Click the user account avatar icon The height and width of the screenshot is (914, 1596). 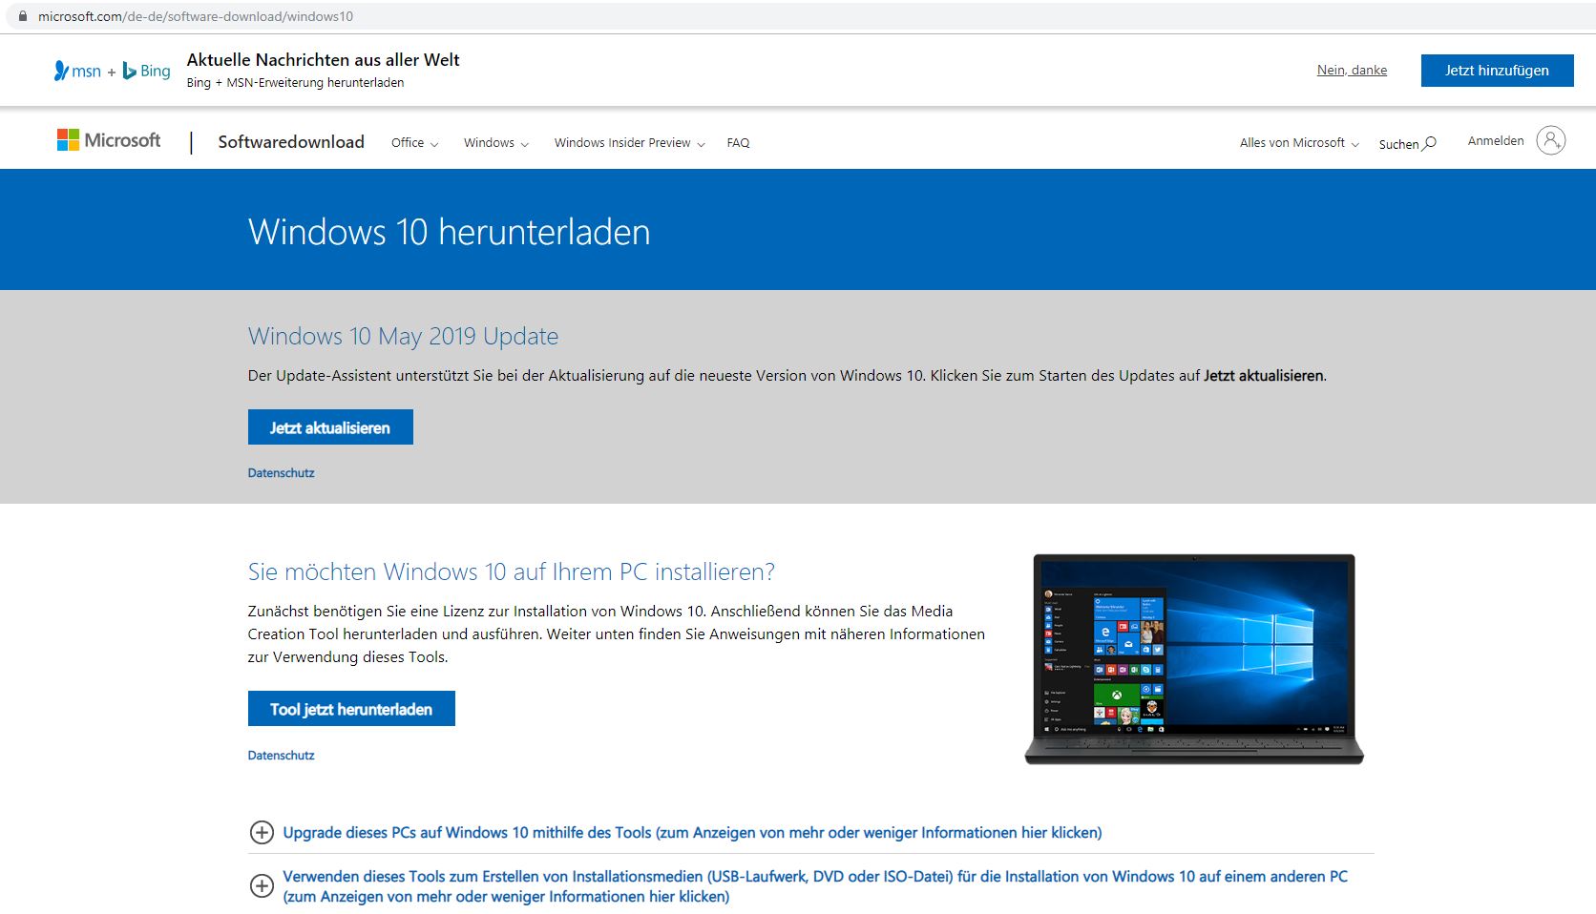coord(1551,140)
